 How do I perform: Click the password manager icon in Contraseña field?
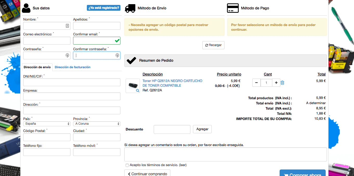click(x=67, y=55)
